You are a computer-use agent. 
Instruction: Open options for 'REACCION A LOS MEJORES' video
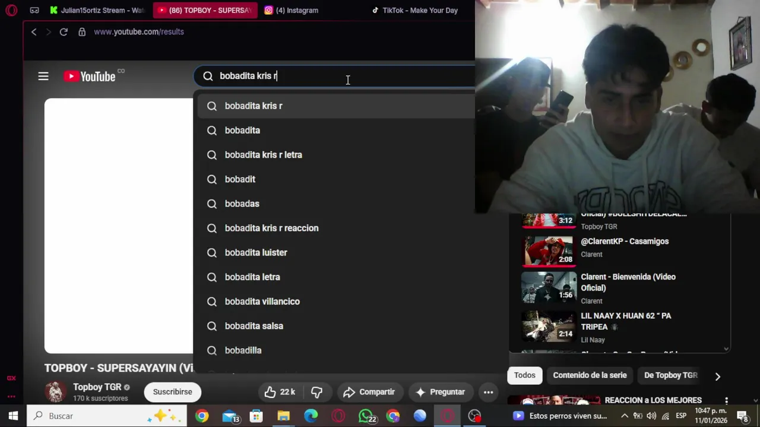[x=726, y=401]
